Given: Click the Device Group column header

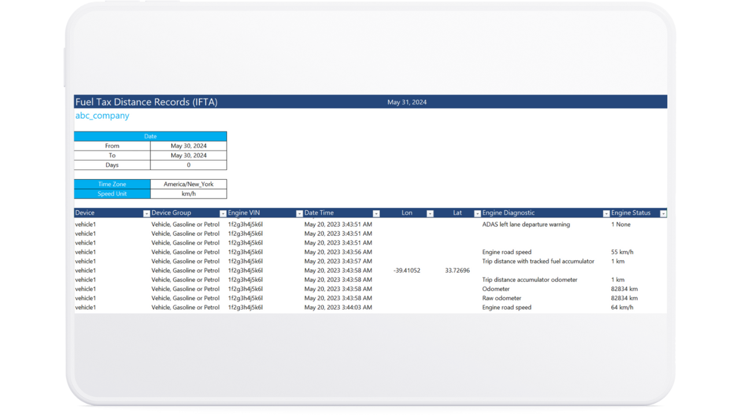Looking at the screenshot, I should pyautogui.click(x=171, y=213).
